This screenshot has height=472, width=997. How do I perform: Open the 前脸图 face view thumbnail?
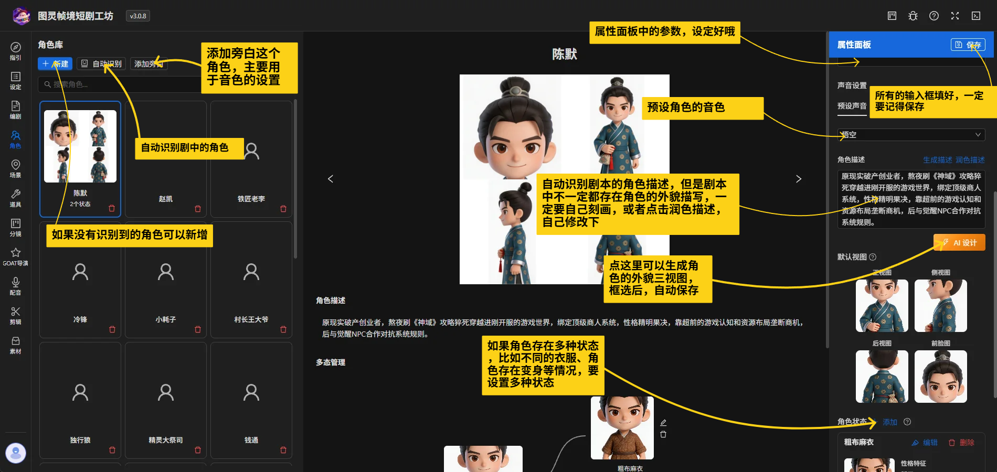click(941, 377)
